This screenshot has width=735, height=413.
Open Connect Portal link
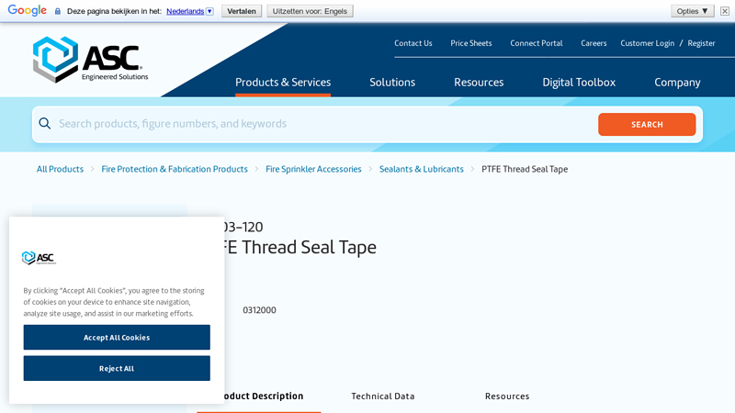pos(537,43)
